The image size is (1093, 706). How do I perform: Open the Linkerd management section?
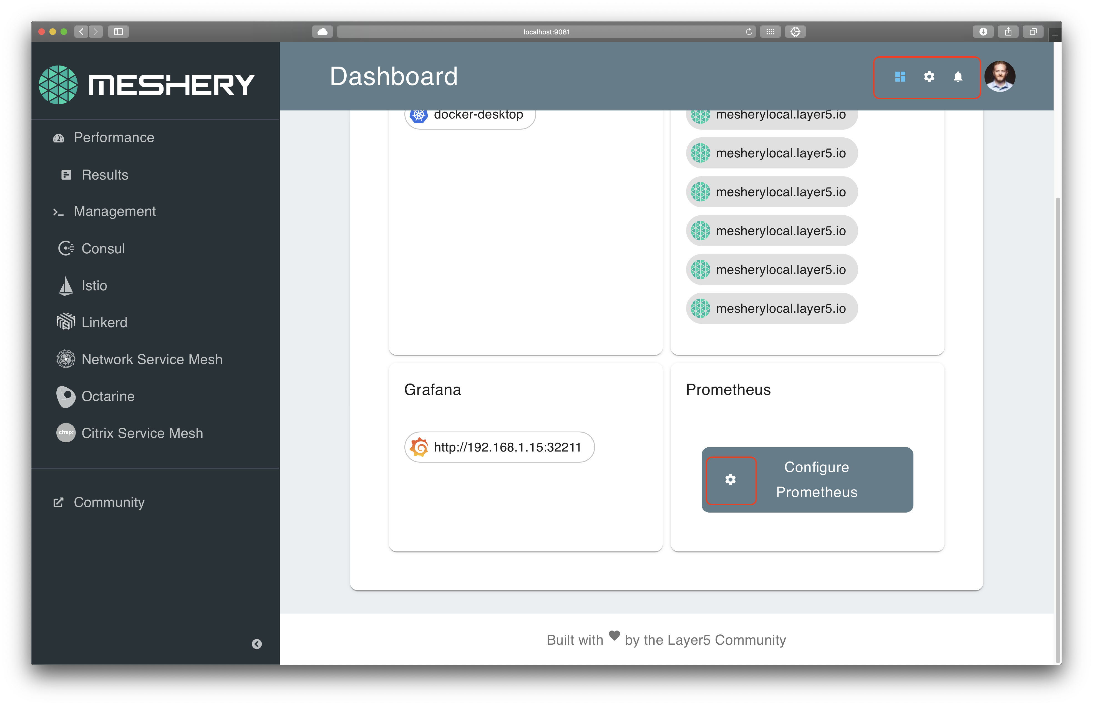pos(105,322)
